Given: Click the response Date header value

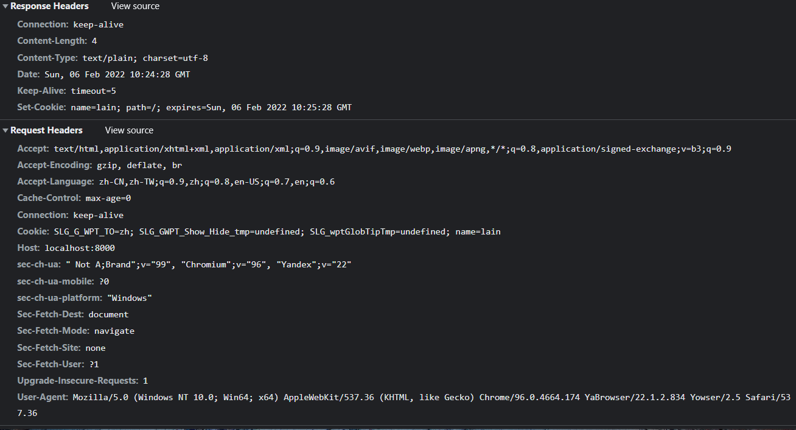Looking at the screenshot, I should coord(117,74).
